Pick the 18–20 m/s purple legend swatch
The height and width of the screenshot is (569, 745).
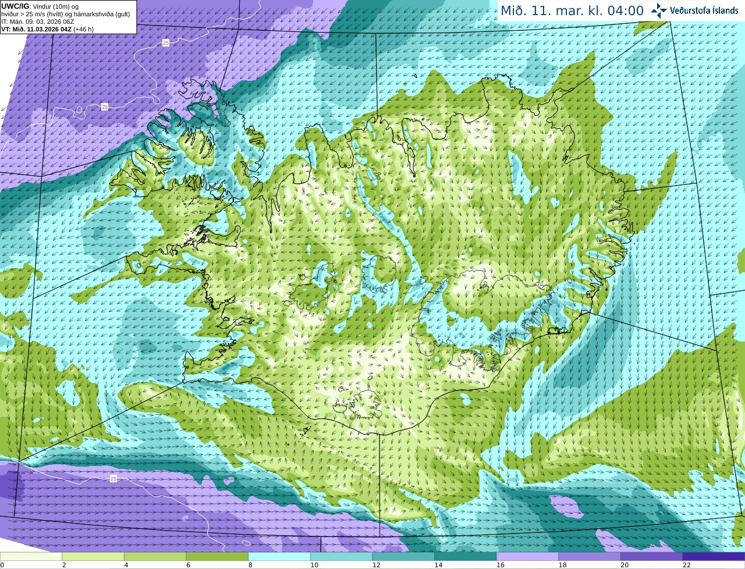[590, 556]
